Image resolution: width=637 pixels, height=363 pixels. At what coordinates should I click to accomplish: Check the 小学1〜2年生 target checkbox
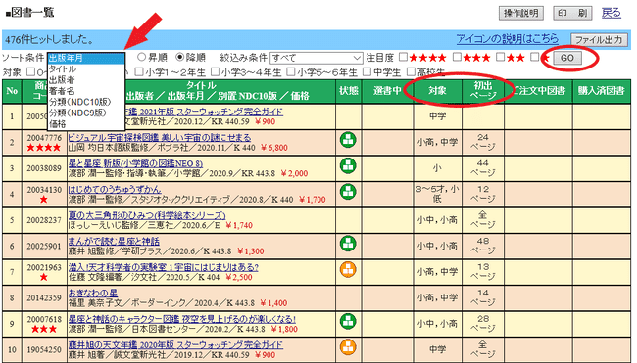pos(139,72)
